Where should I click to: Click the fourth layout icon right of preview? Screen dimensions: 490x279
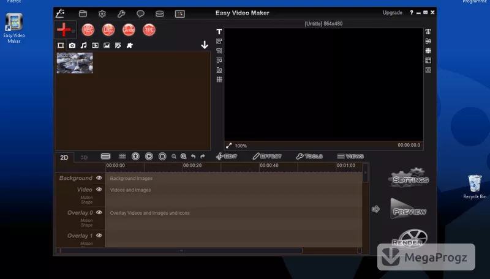click(x=428, y=60)
